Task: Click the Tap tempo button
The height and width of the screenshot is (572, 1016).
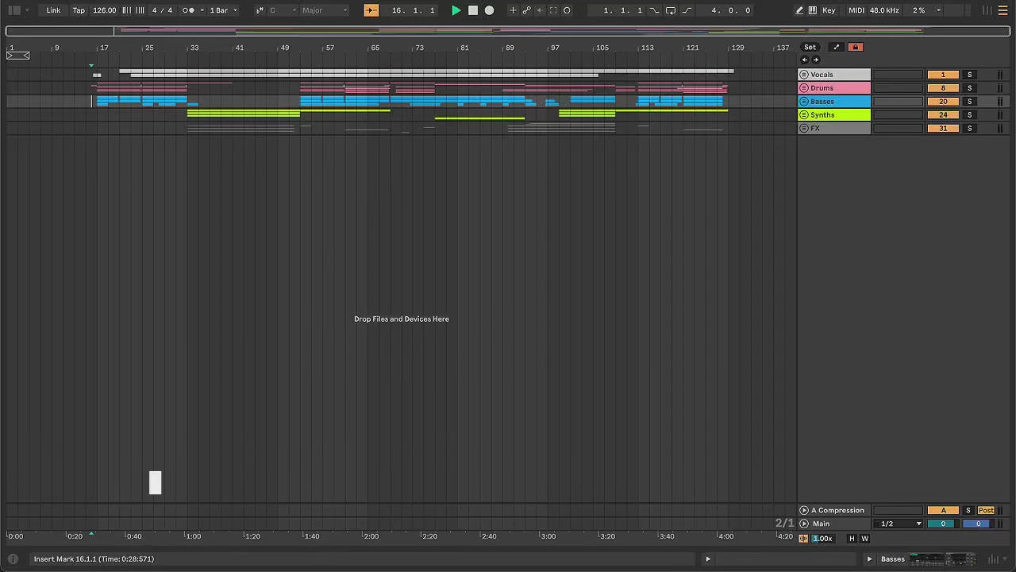Action: tap(79, 10)
